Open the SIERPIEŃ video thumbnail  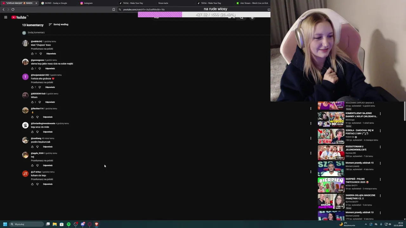[331, 185]
